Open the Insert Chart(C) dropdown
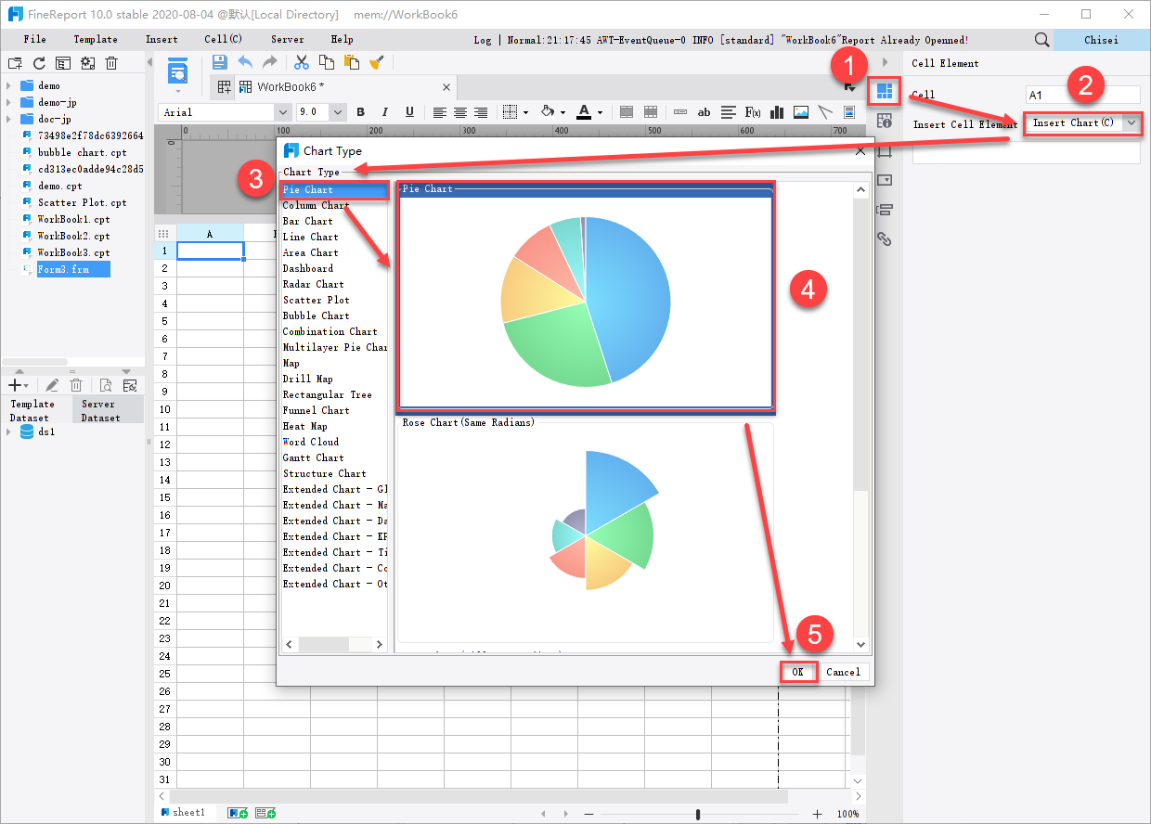Viewport: 1151px width, 824px height. [x=1131, y=123]
